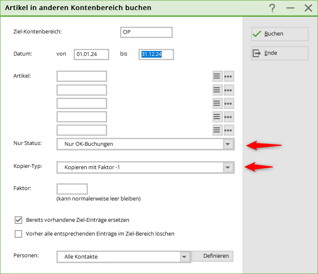Click the 'von' date field 01.01.24
This screenshot has height=274, width=318.
pyautogui.click(x=91, y=54)
